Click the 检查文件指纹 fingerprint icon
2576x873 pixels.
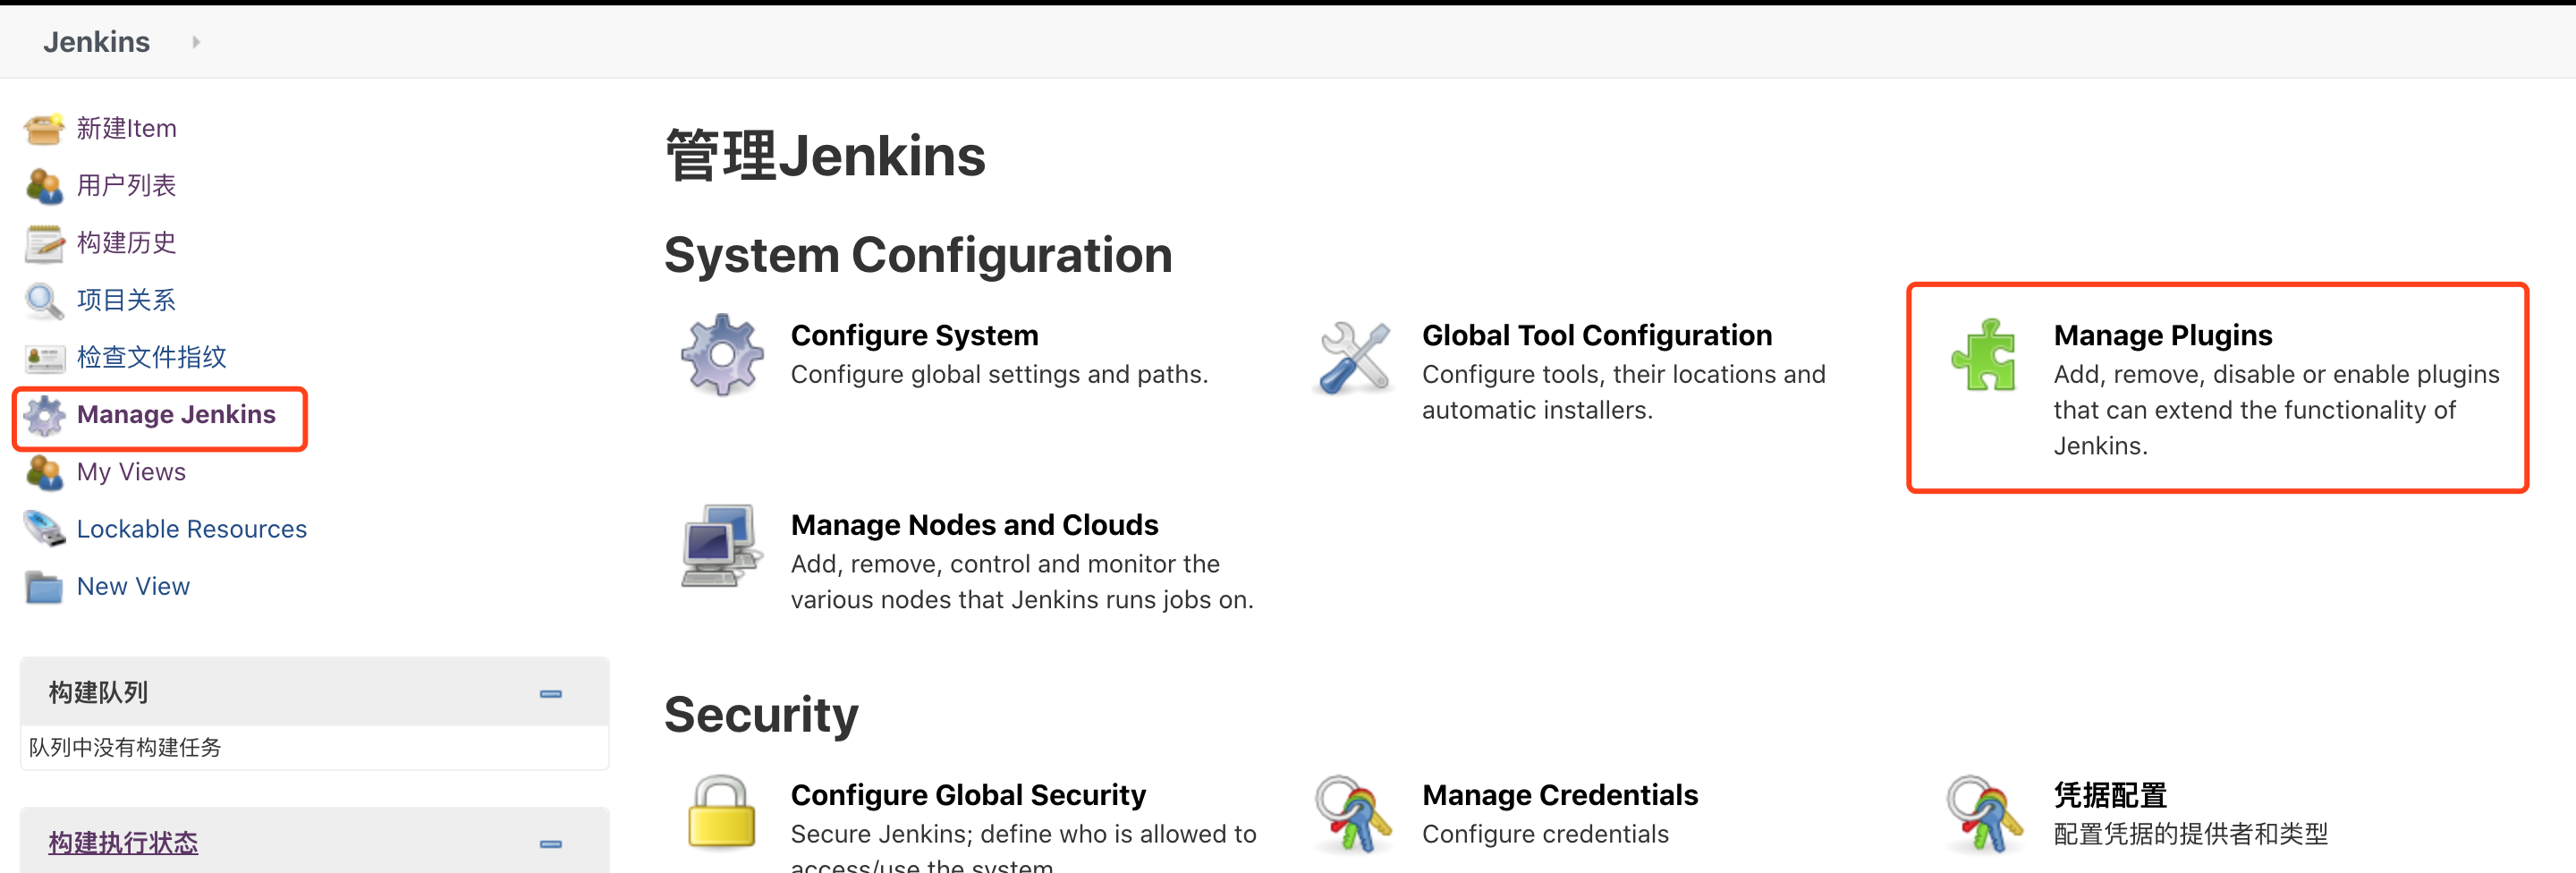click(44, 357)
